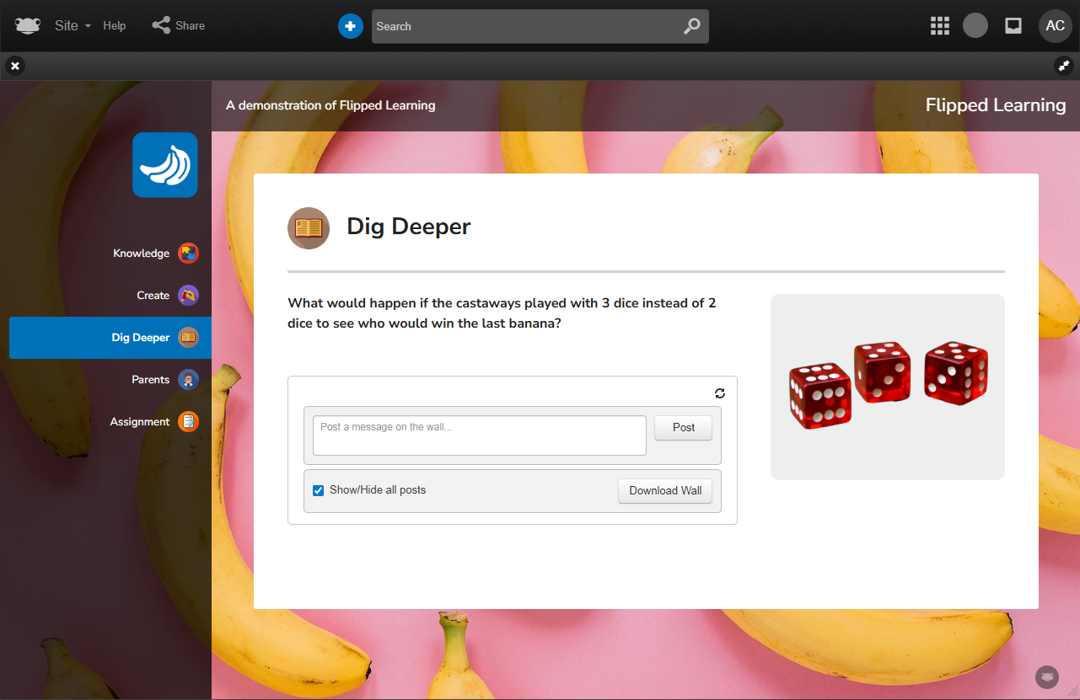Refresh the wall with the reload icon
Viewport: 1080px width, 700px height.
click(x=719, y=393)
